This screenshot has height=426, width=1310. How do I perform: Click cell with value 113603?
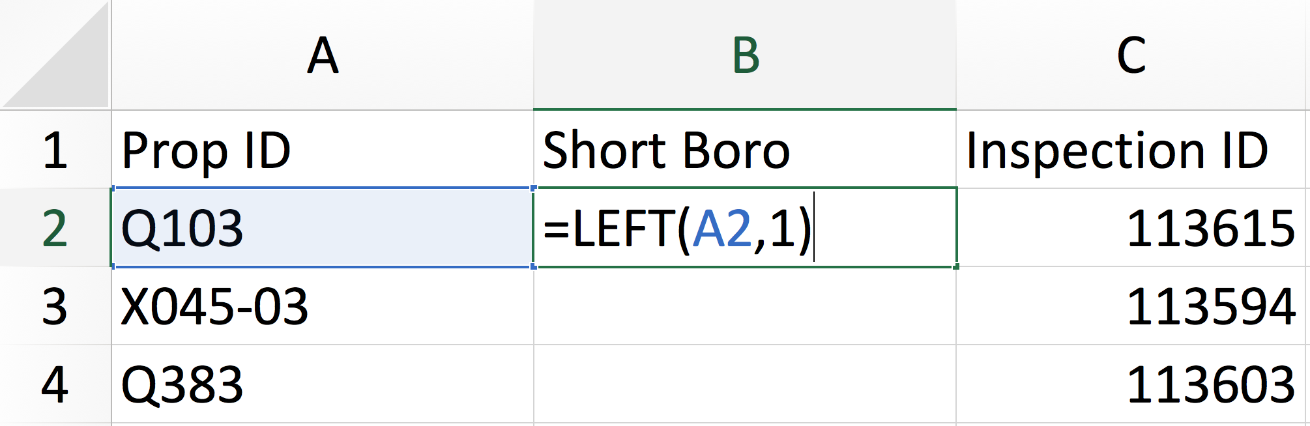point(1133,384)
